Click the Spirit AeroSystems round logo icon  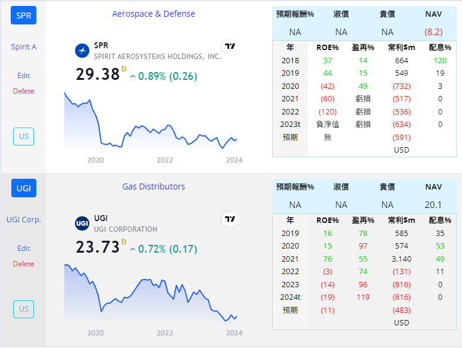click(82, 51)
